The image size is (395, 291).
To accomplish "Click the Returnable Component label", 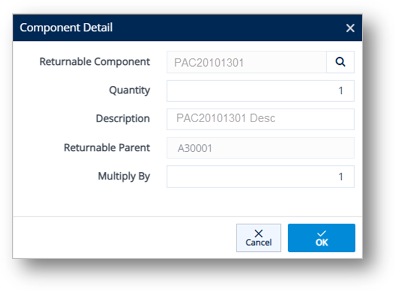I will tap(95, 62).
